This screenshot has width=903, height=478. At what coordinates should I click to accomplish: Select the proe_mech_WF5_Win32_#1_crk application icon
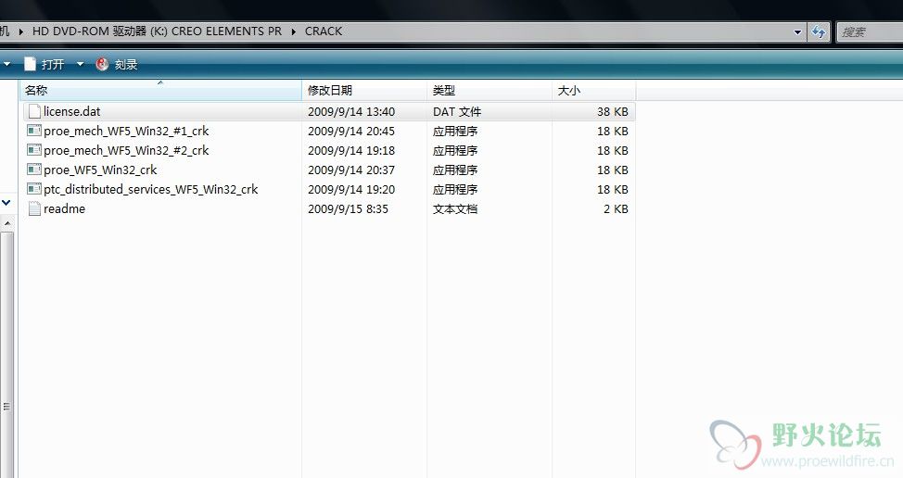34,131
